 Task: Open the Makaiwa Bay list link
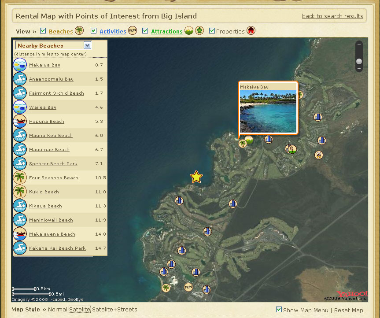[44, 65]
